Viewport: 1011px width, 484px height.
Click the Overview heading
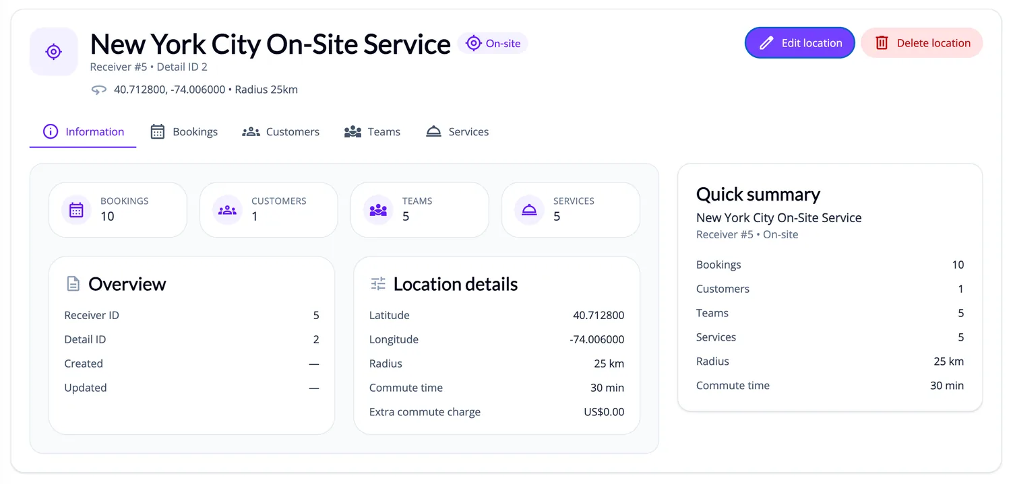click(x=127, y=284)
